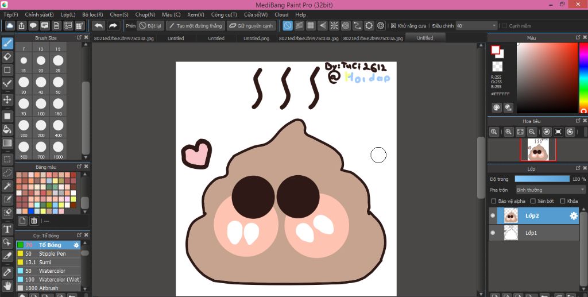
Task: Toggle Cạnh mềm checkbox
Action: (x=505, y=26)
